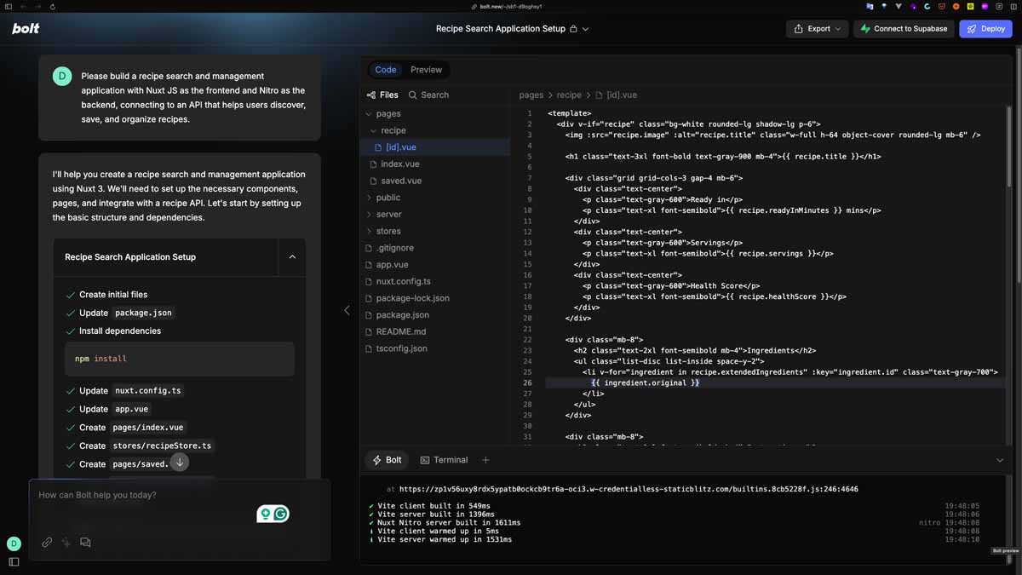This screenshot has height=575, width=1022.
Task: Open nuxt.config.ts in file tree
Action: (x=403, y=282)
